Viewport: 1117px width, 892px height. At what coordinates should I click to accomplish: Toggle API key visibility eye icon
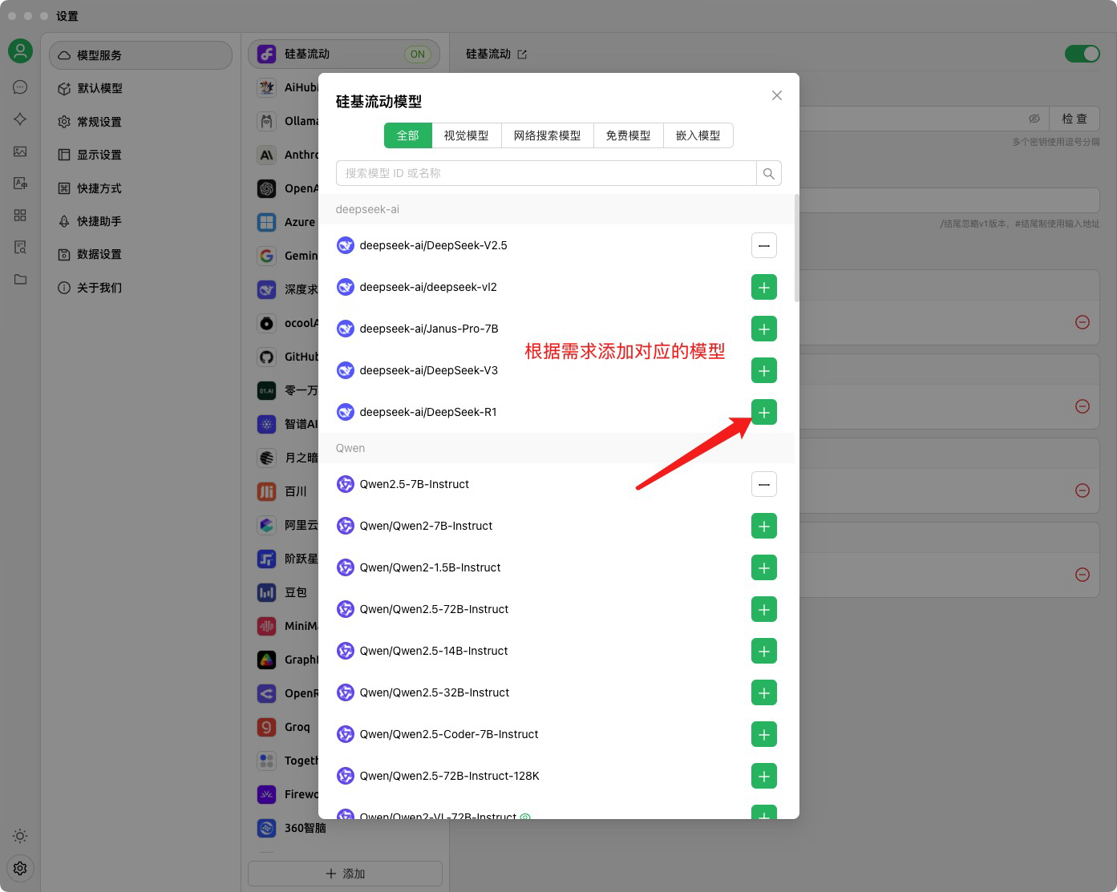click(x=1034, y=119)
